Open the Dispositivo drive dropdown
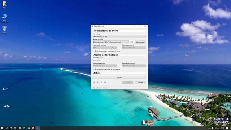Image resolution: width=231 pixels, height=130 pixels. point(119,36)
